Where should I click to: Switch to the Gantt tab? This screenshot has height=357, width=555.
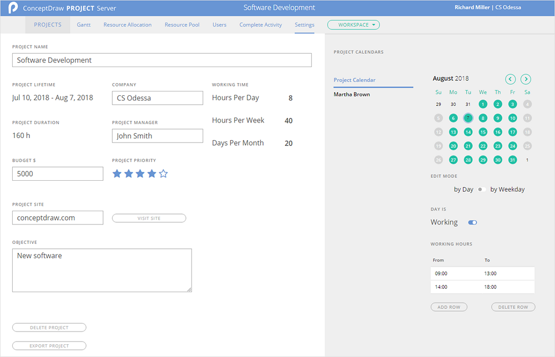84,25
